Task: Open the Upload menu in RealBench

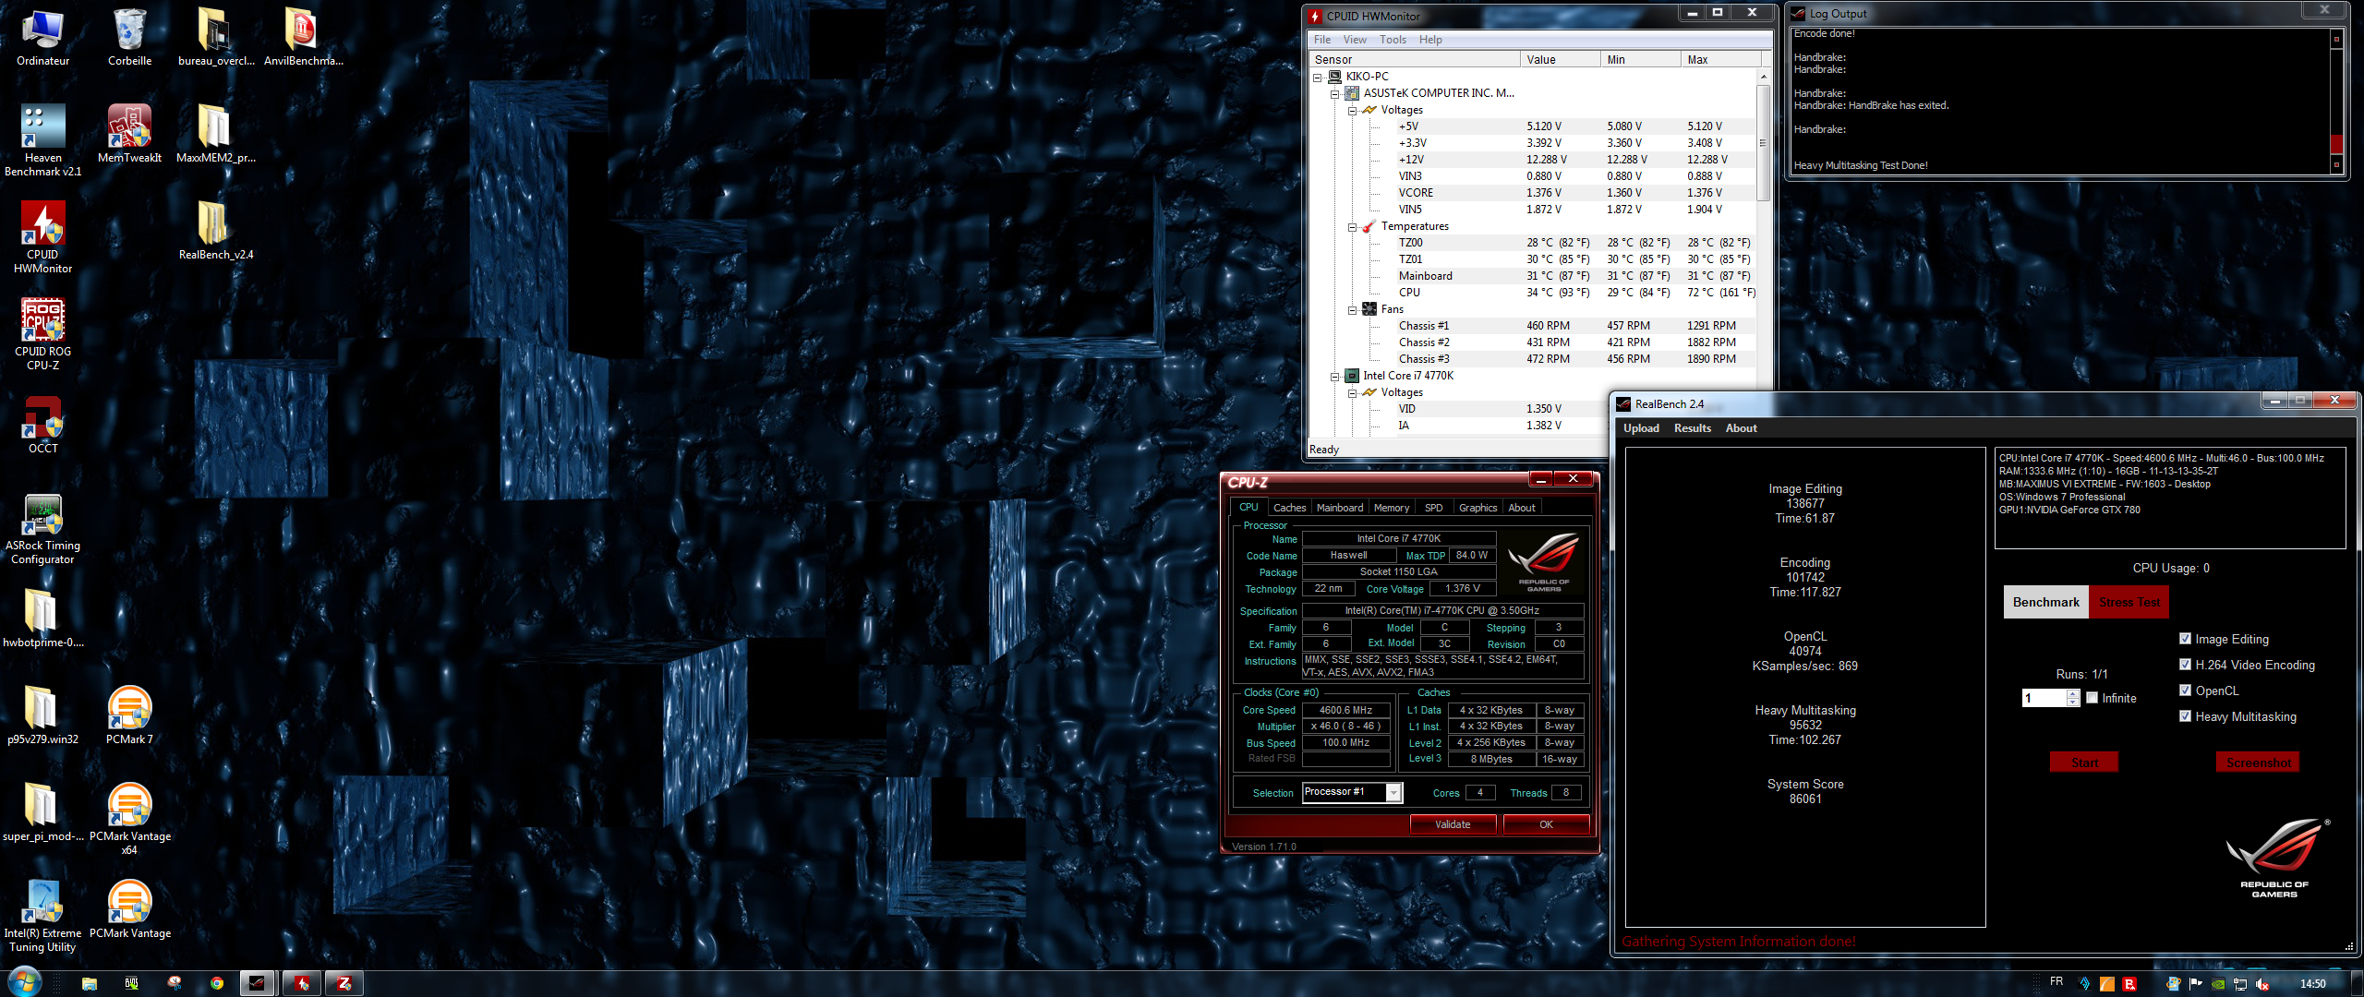Action: point(1641,428)
